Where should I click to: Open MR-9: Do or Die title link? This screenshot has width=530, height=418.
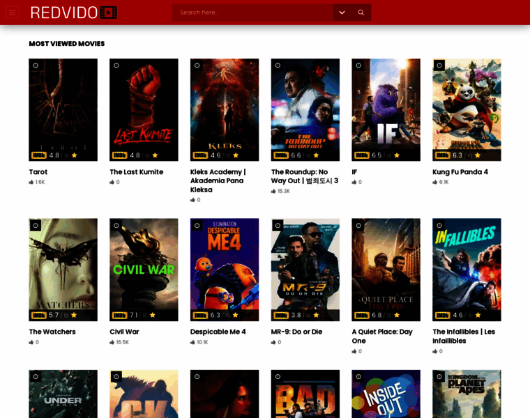point(297,332)
